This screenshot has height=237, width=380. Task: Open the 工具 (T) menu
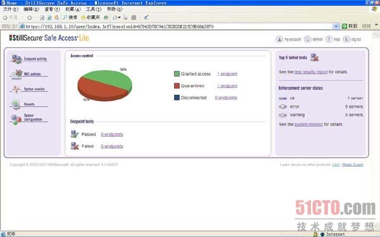[94, 9]
